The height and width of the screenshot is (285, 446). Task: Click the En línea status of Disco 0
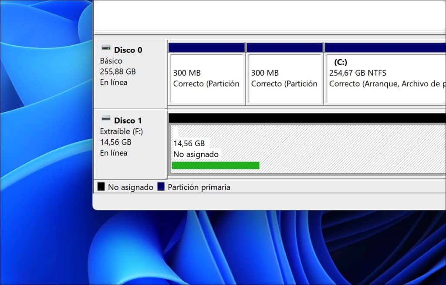[x=114, y=82]
